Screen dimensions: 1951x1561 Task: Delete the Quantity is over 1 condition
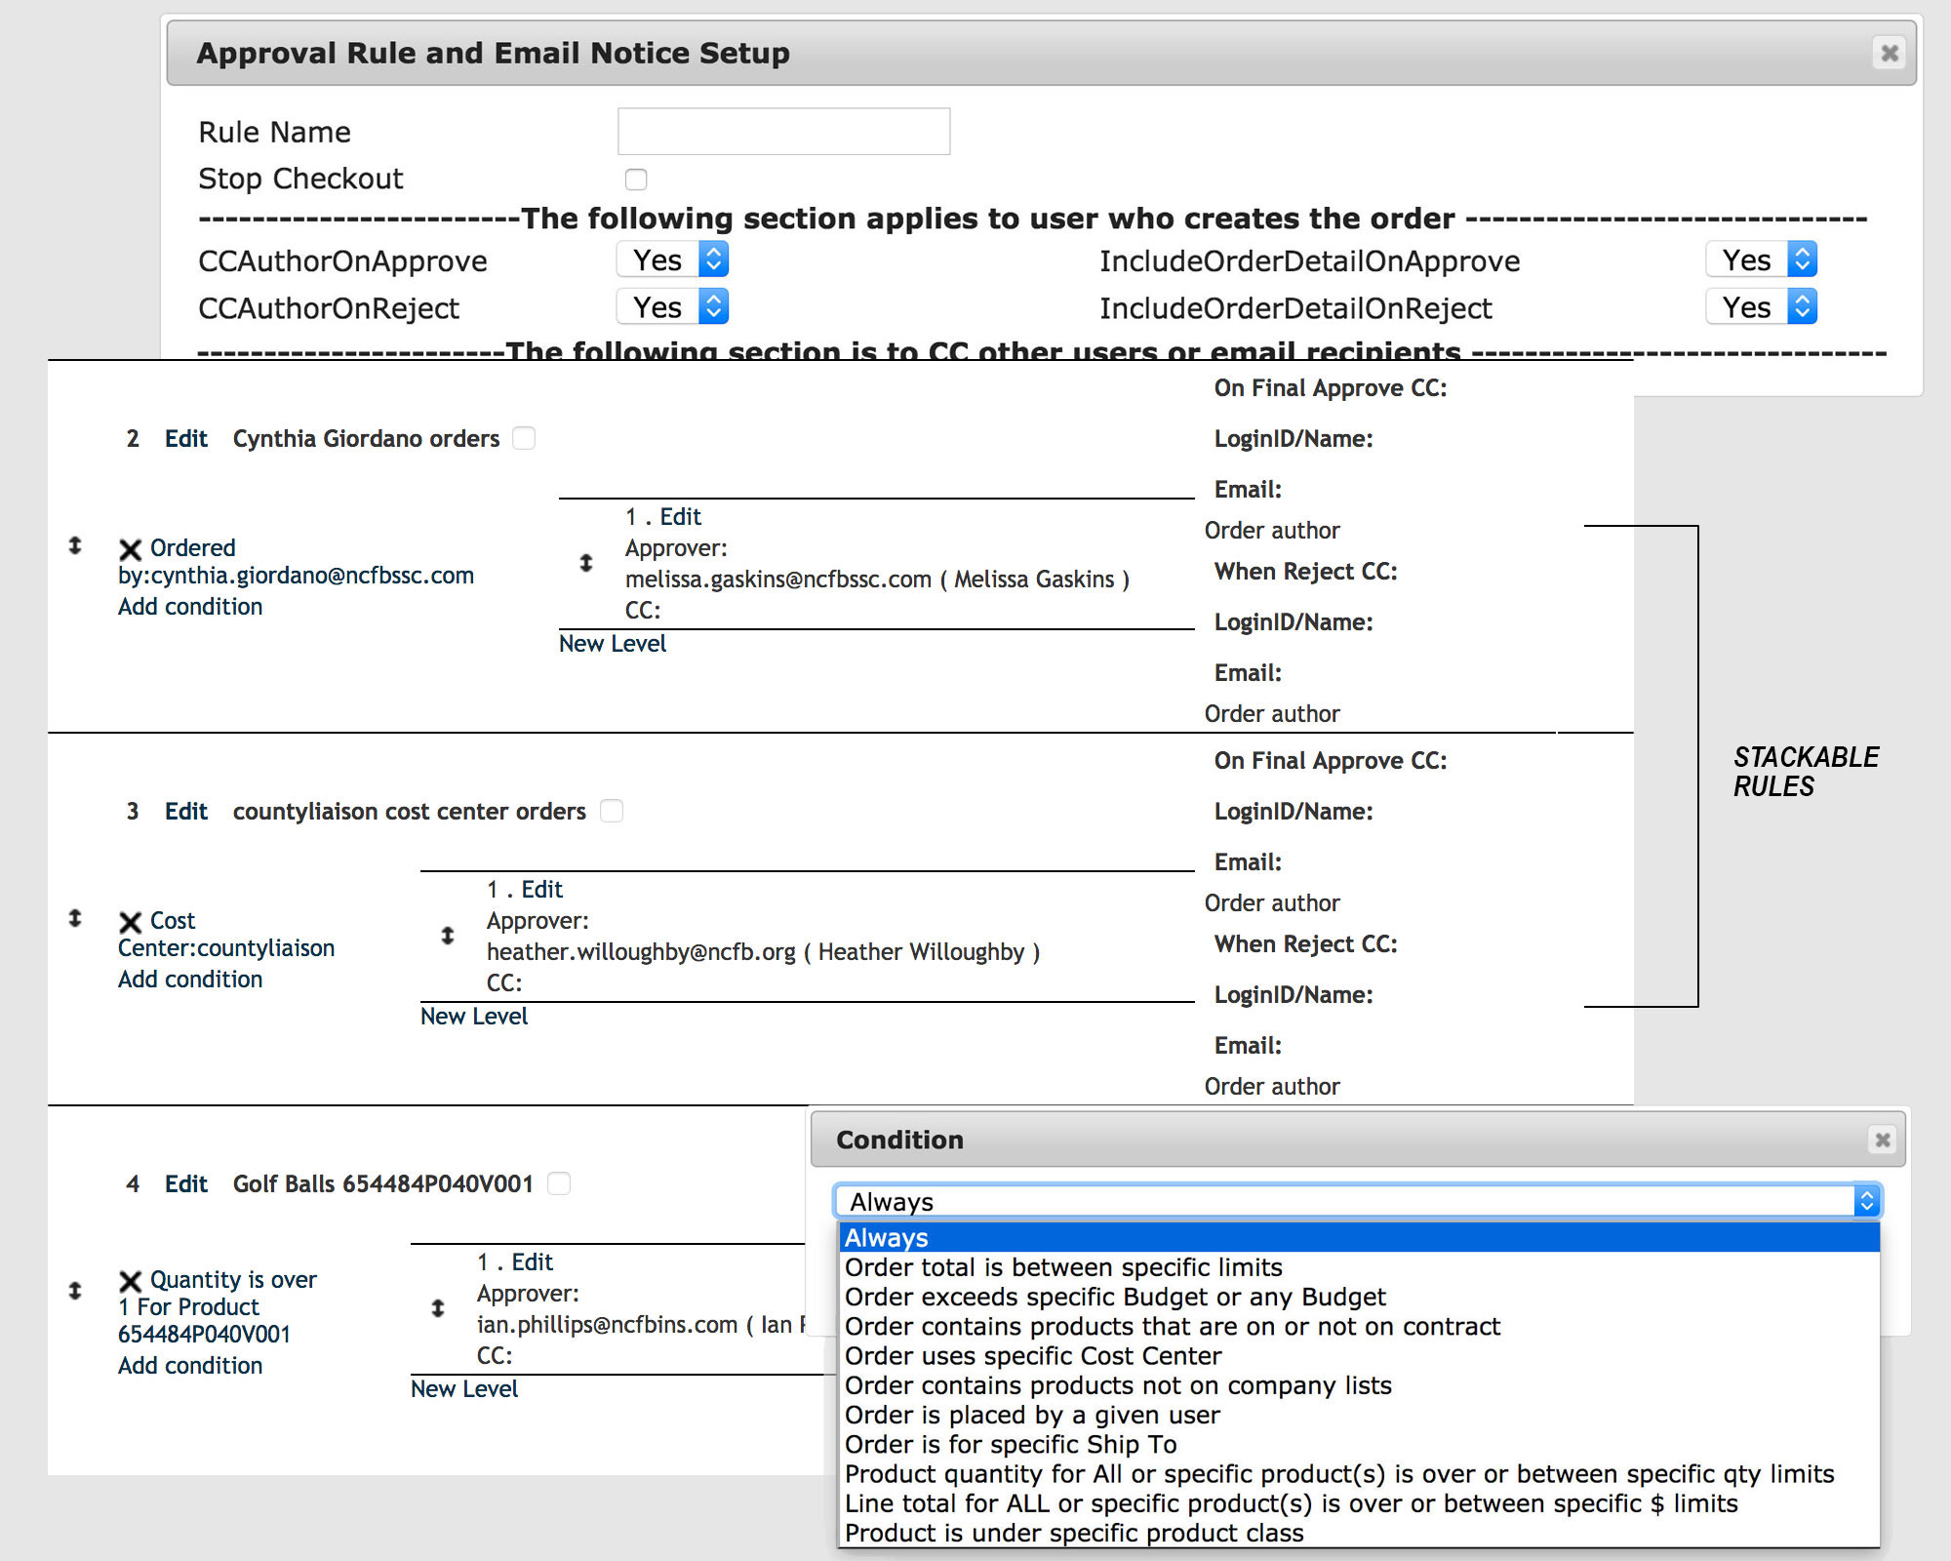pyautogui.click(x=130, y=1281)
